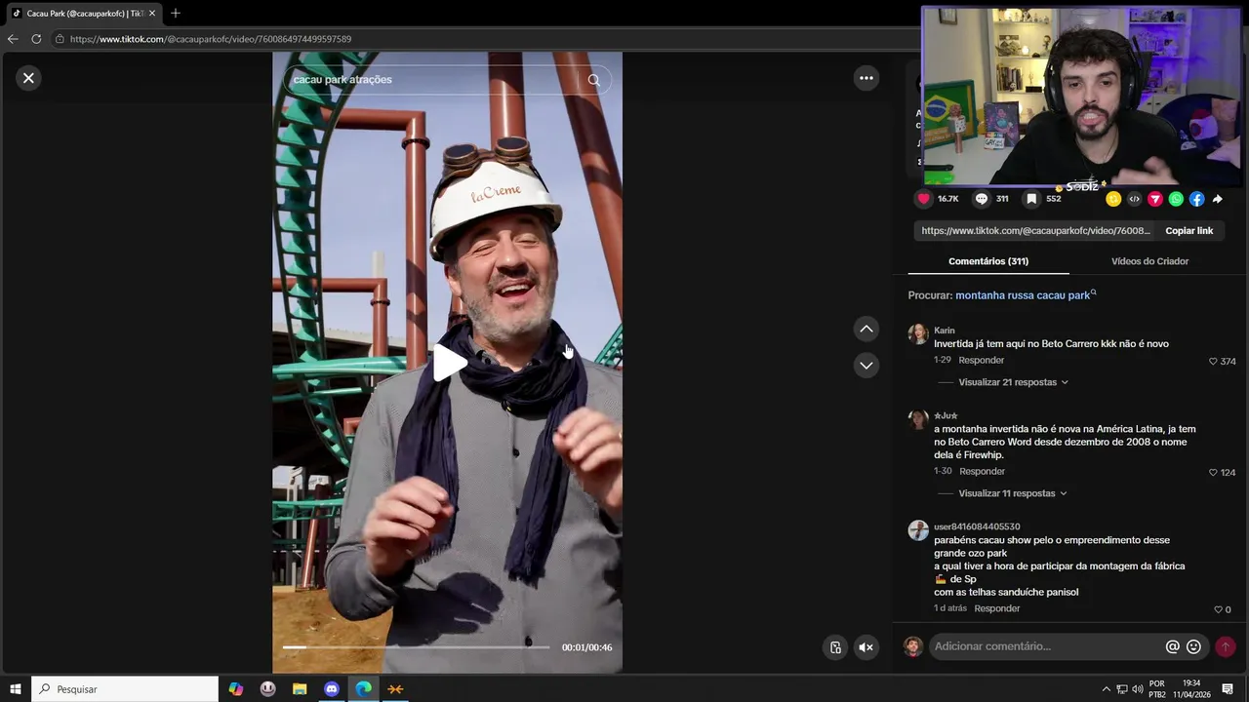Click Adicionar comentário input field
Viewport: 1249px width, 702px height.
(1044, 646)
